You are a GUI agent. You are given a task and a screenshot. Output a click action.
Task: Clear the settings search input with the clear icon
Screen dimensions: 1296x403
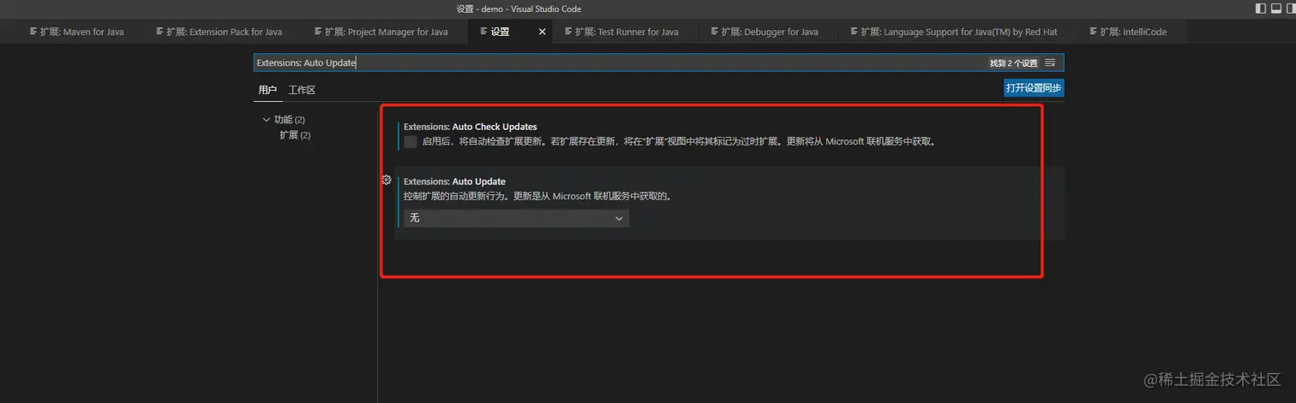coord(1050,62)
